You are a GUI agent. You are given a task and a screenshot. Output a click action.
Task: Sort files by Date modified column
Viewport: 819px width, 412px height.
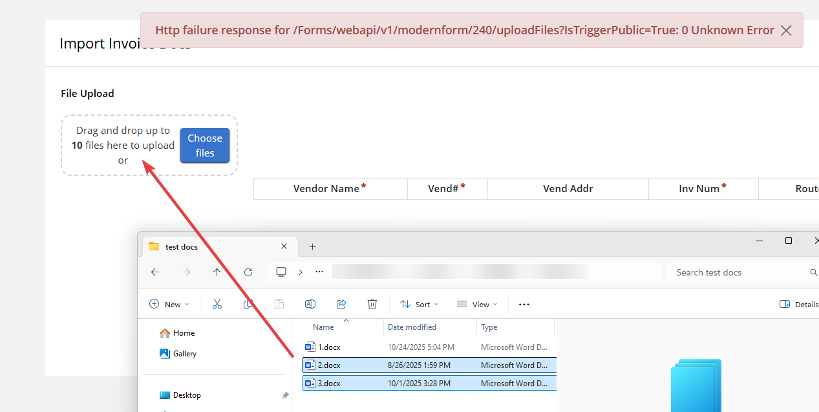[x=412, y=327]
